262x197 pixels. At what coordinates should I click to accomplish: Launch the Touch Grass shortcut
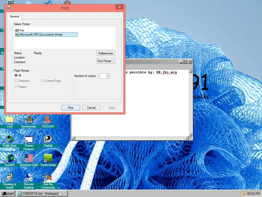(48, 158)
